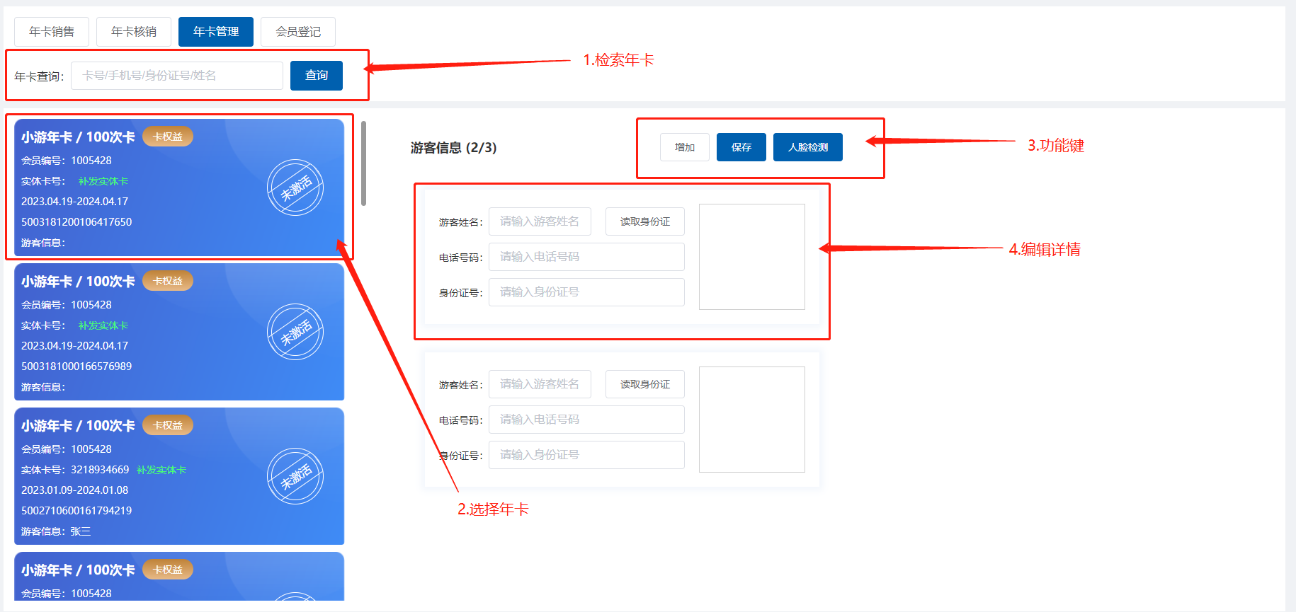Save visitor info with the 保存 button
Screen dimensions: 1296x612
point(741,147)
